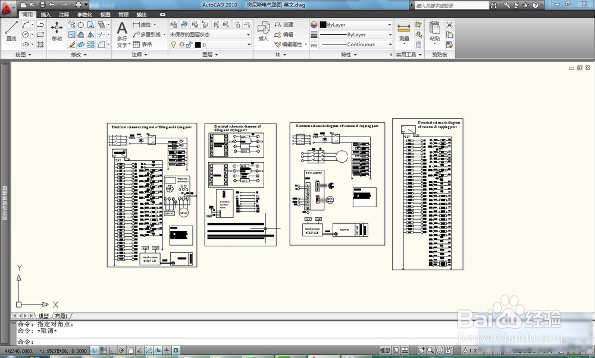Click the Open file icon in quick access toolbar
The image size is (595, 358).
tap(33, 5)
